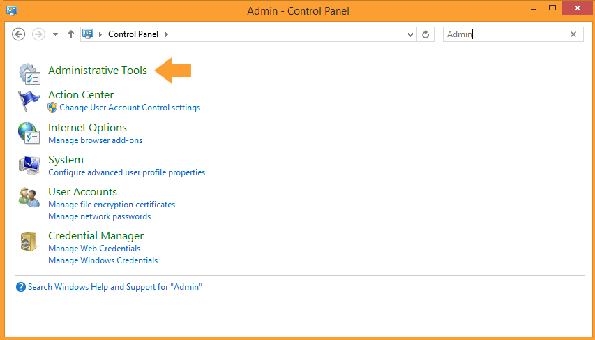Image resolution: width=595 pixels, height=340 pixels.
Task: Search Windows Help and Support for Admin
Action: pos(115,287)
